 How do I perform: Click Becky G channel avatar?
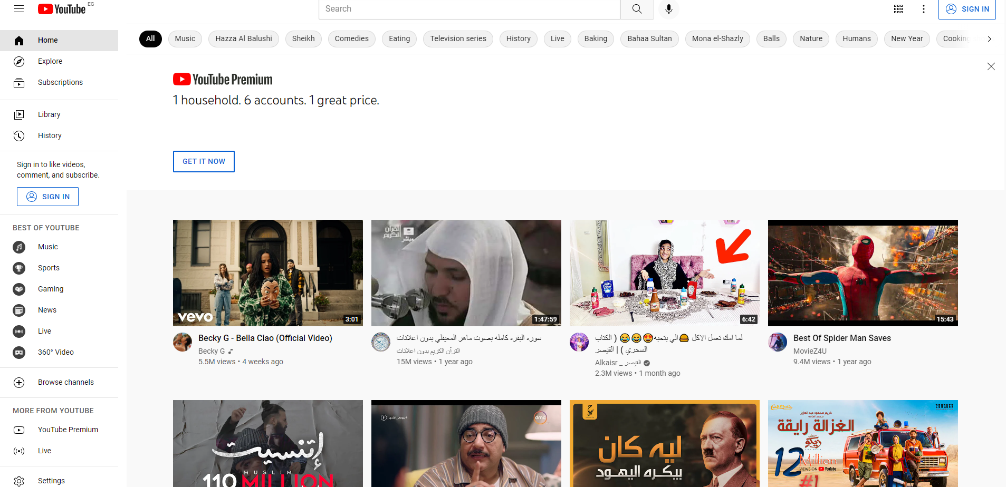(183, 342)
